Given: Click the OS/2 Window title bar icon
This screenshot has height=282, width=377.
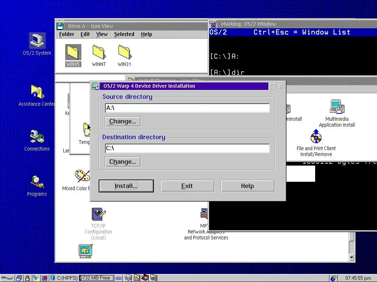Looking at the screenshot, I should pyautogui.click(x=213, y=24).
